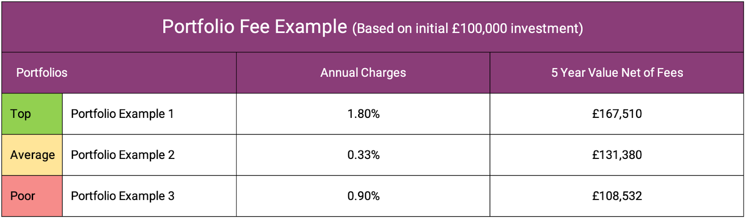Click the Portfolio Example 3 cell
Screen dimensions: 746x219
pyautogui.click(x=123, y=196)
